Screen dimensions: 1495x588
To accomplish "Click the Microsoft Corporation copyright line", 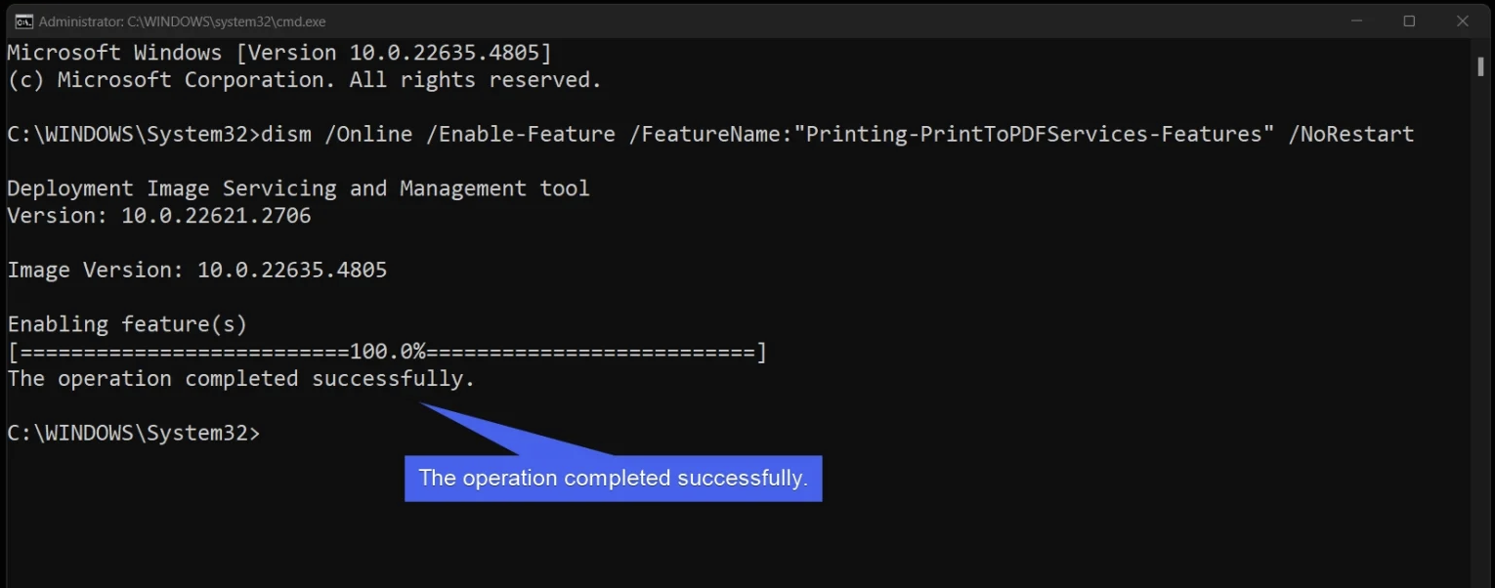I will click(304, 80).
